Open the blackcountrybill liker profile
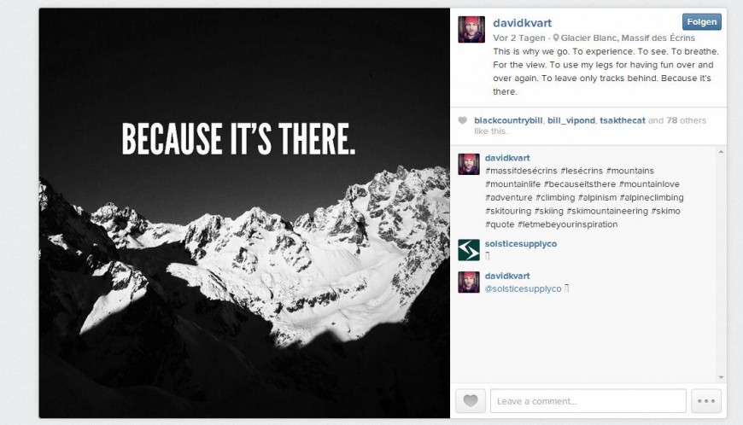The width and height of the screenshot is (743, 425). (x=508, y=120)
